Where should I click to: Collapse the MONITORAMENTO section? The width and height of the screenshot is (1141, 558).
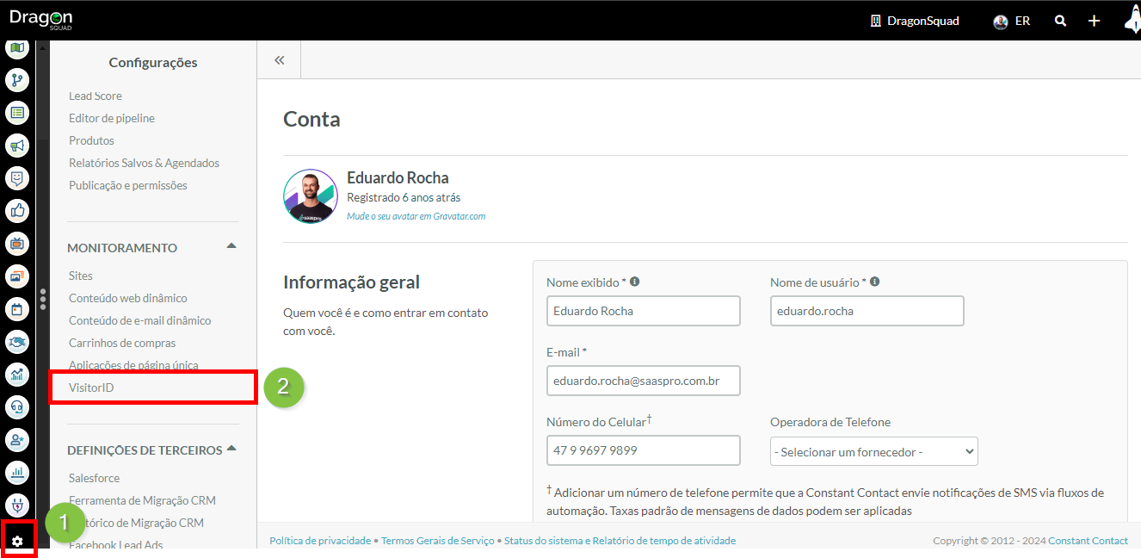[x=231, y=246]
